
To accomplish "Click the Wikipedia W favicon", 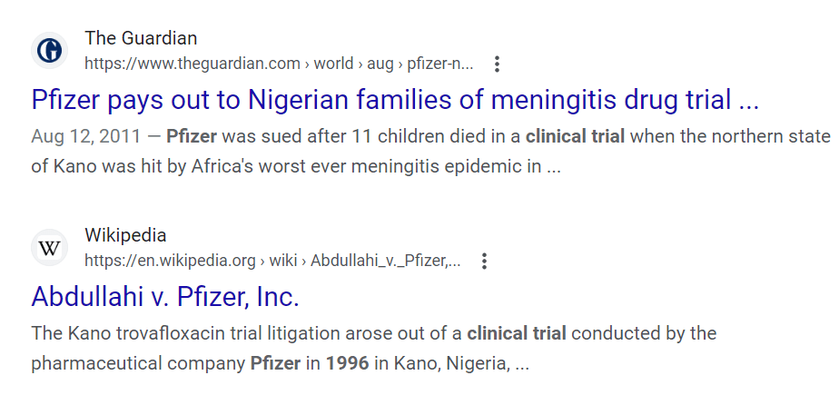I will (49, 247).
